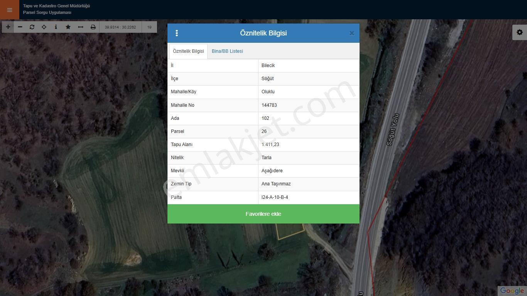This screenshot has height=296, width=527.
Task: Click the Google logo link
Action: [x=512, y=291]
